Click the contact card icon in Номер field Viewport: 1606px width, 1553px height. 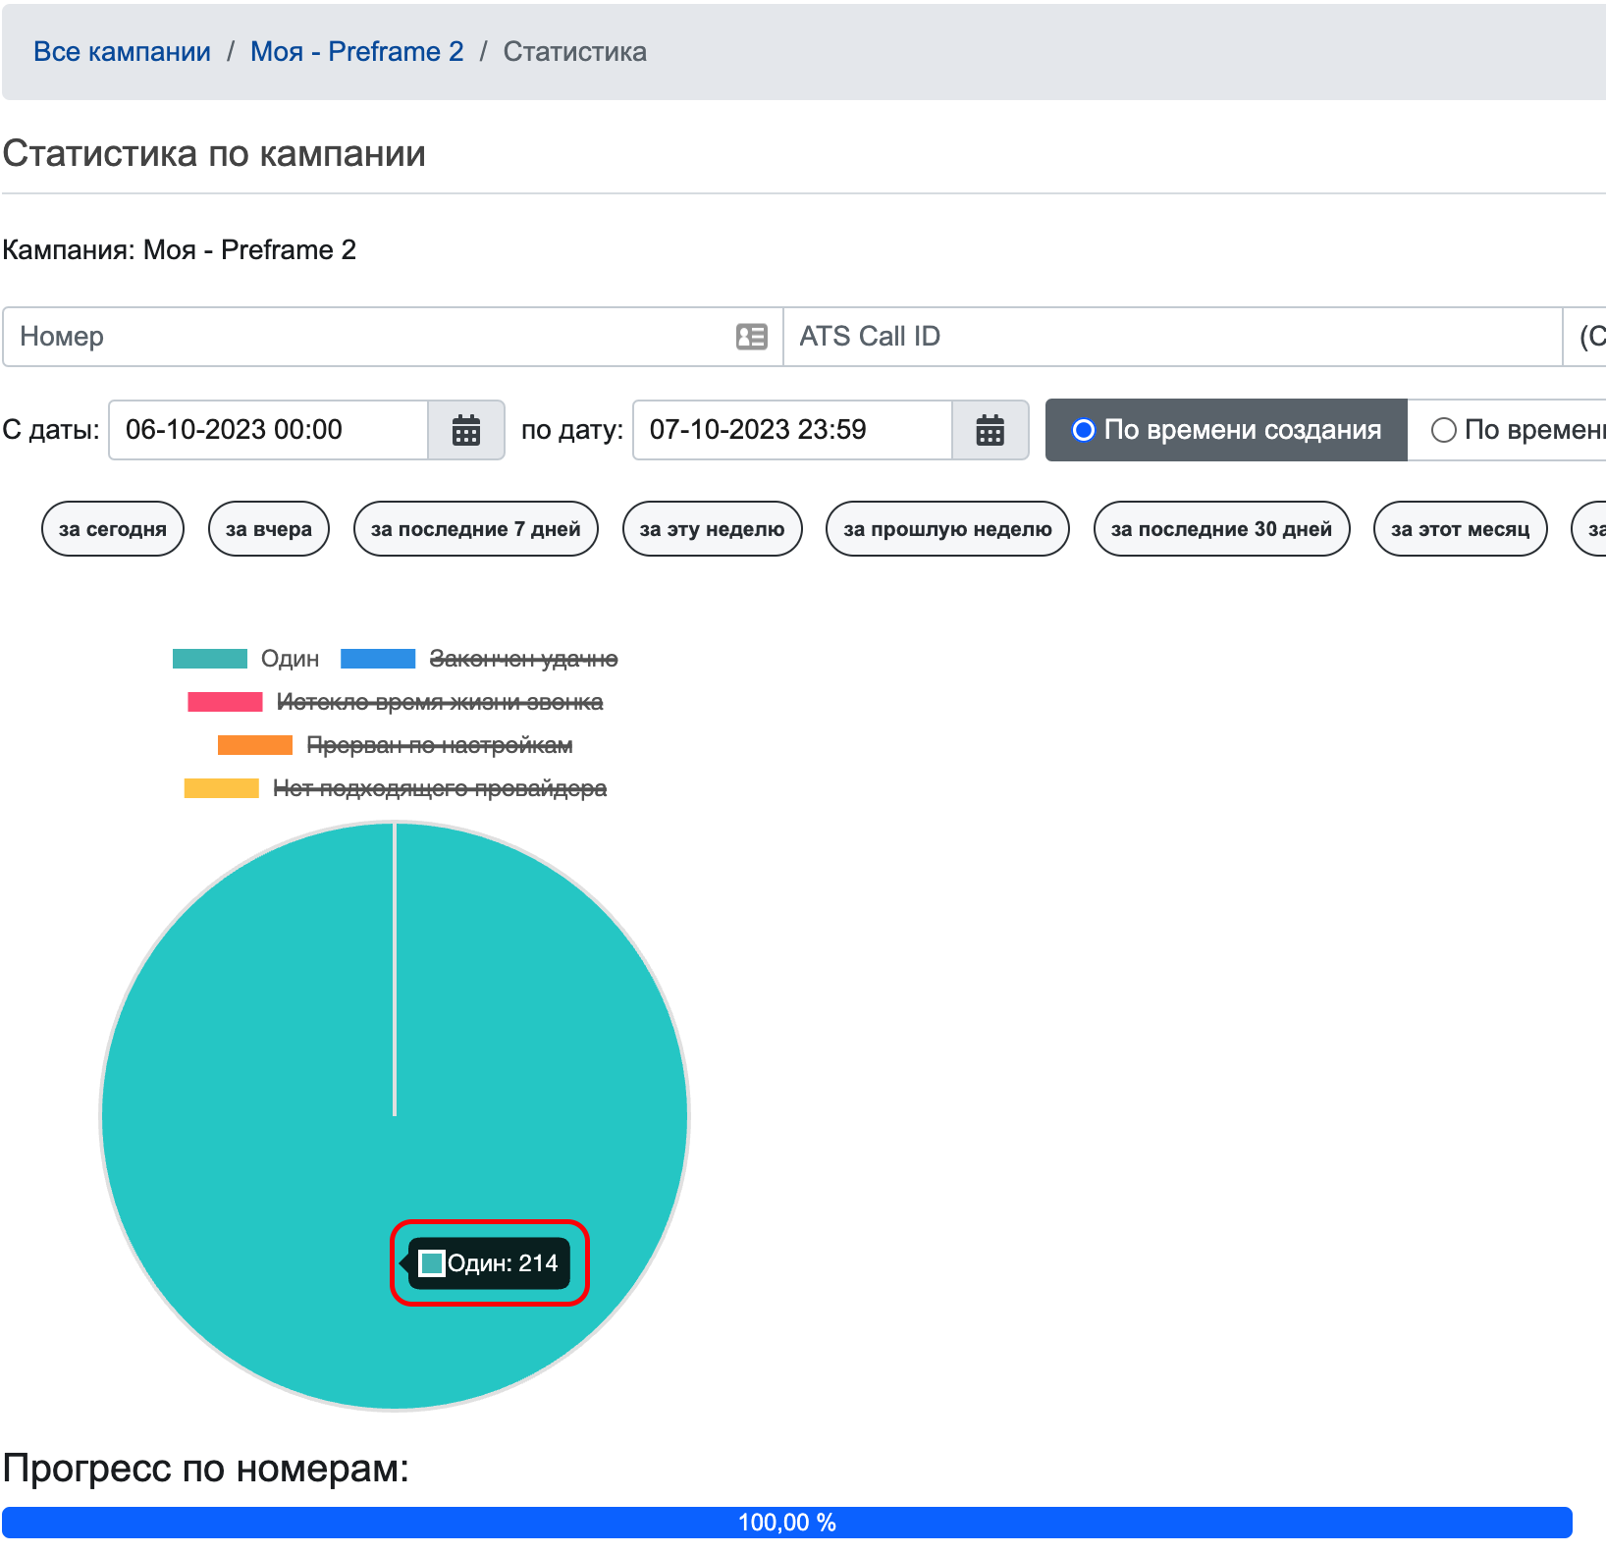[751, 337]
